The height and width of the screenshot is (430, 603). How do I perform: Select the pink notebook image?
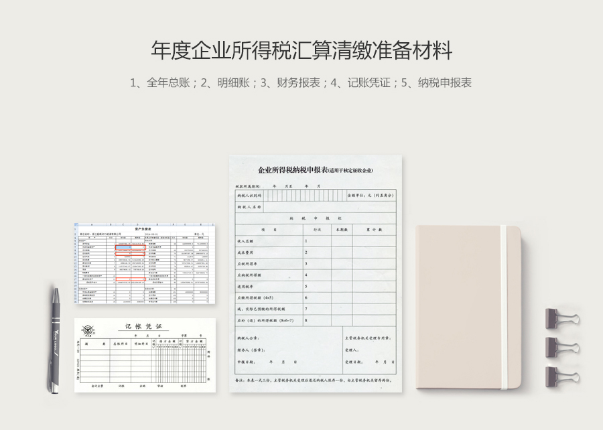point(468,307)
